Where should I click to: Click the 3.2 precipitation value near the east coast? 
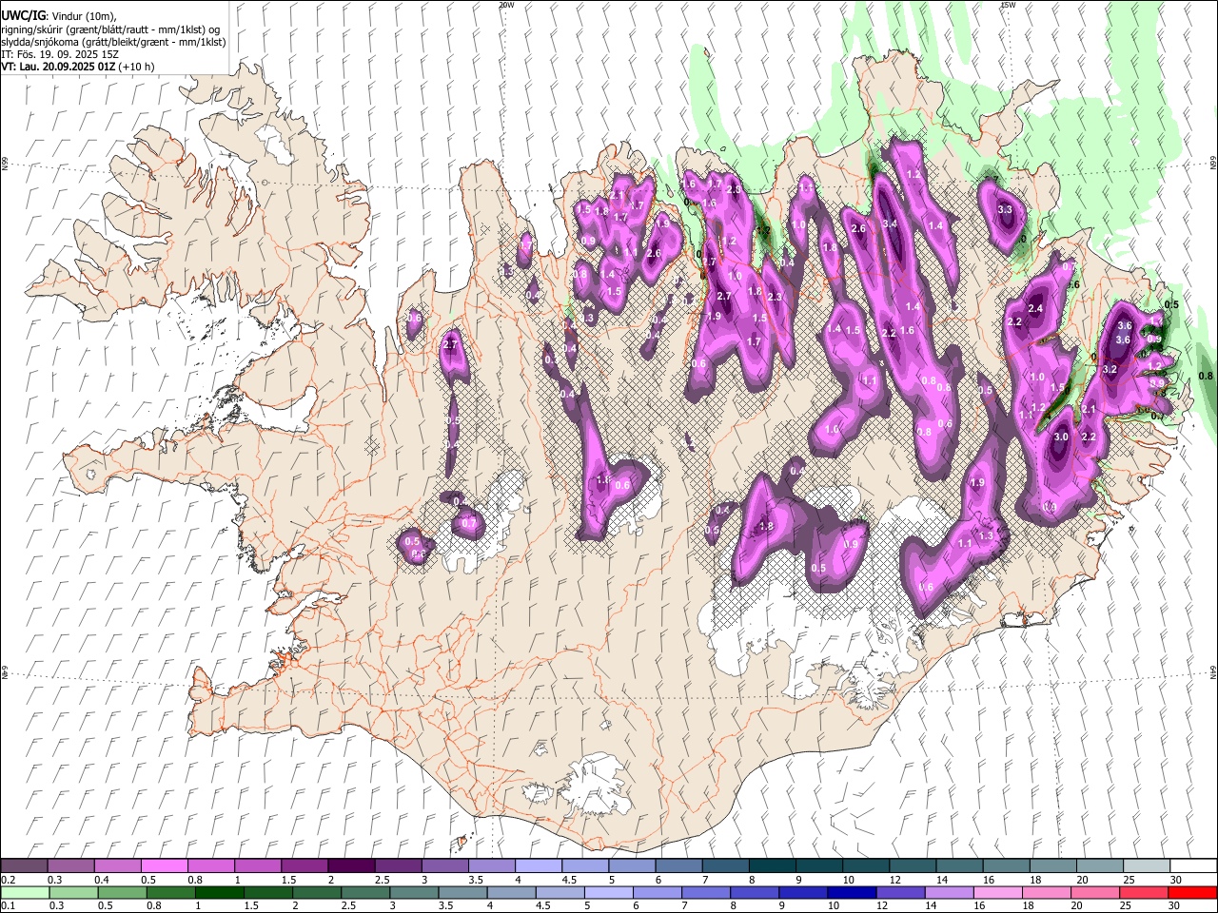[1109, 369]
